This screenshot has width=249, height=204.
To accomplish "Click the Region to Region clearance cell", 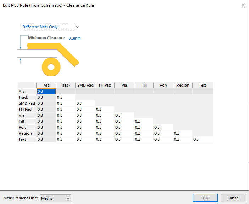I will [x=183, y=133].
